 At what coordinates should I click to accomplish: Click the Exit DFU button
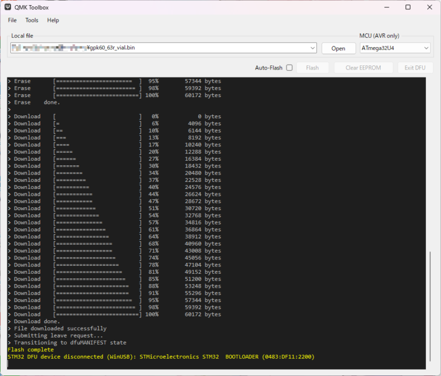[414, 68]
